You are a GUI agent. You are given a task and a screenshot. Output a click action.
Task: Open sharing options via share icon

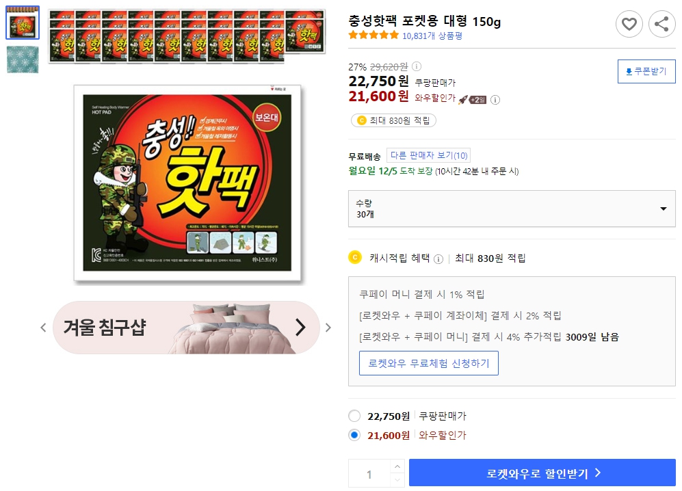point(661,24)
